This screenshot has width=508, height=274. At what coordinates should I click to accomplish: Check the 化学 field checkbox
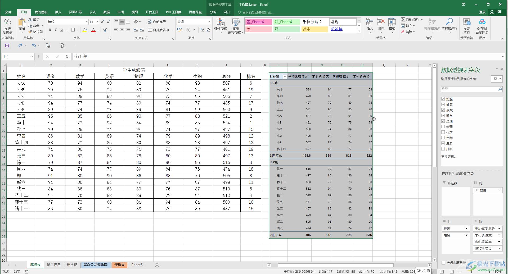443,132
